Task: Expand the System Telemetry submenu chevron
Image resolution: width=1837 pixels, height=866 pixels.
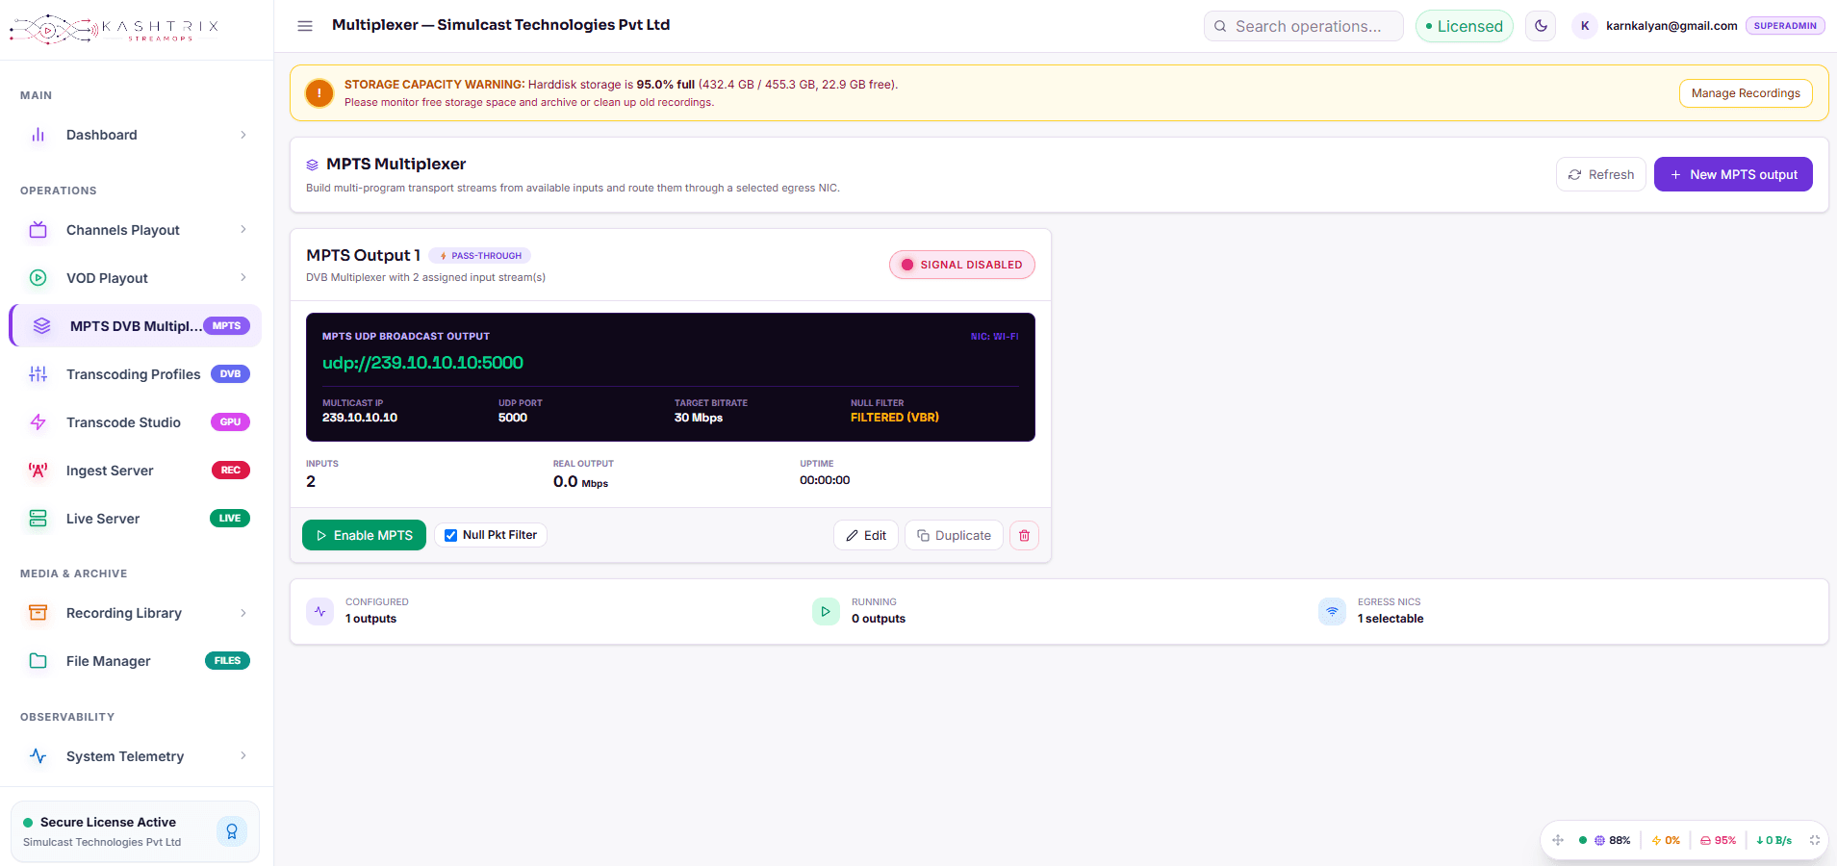Action: 243,756
